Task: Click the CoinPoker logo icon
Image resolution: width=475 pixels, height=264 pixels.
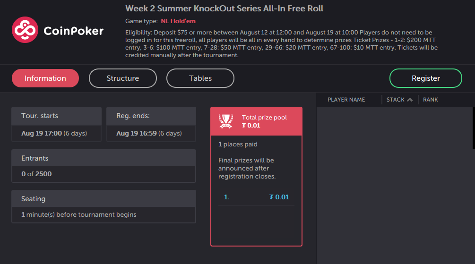Action: click(x=25, y=30)
